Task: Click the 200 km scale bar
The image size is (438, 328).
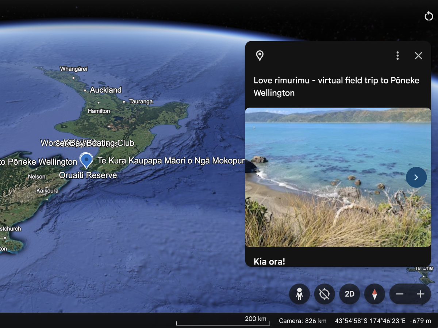Action: (x=223, y=321)
